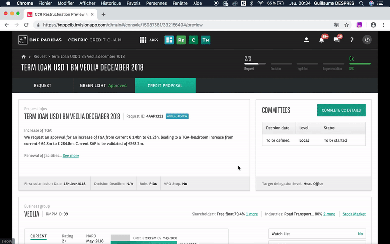Select the Implementation progress step
Viewport: 390px width, 244px height.
(333, 66)
